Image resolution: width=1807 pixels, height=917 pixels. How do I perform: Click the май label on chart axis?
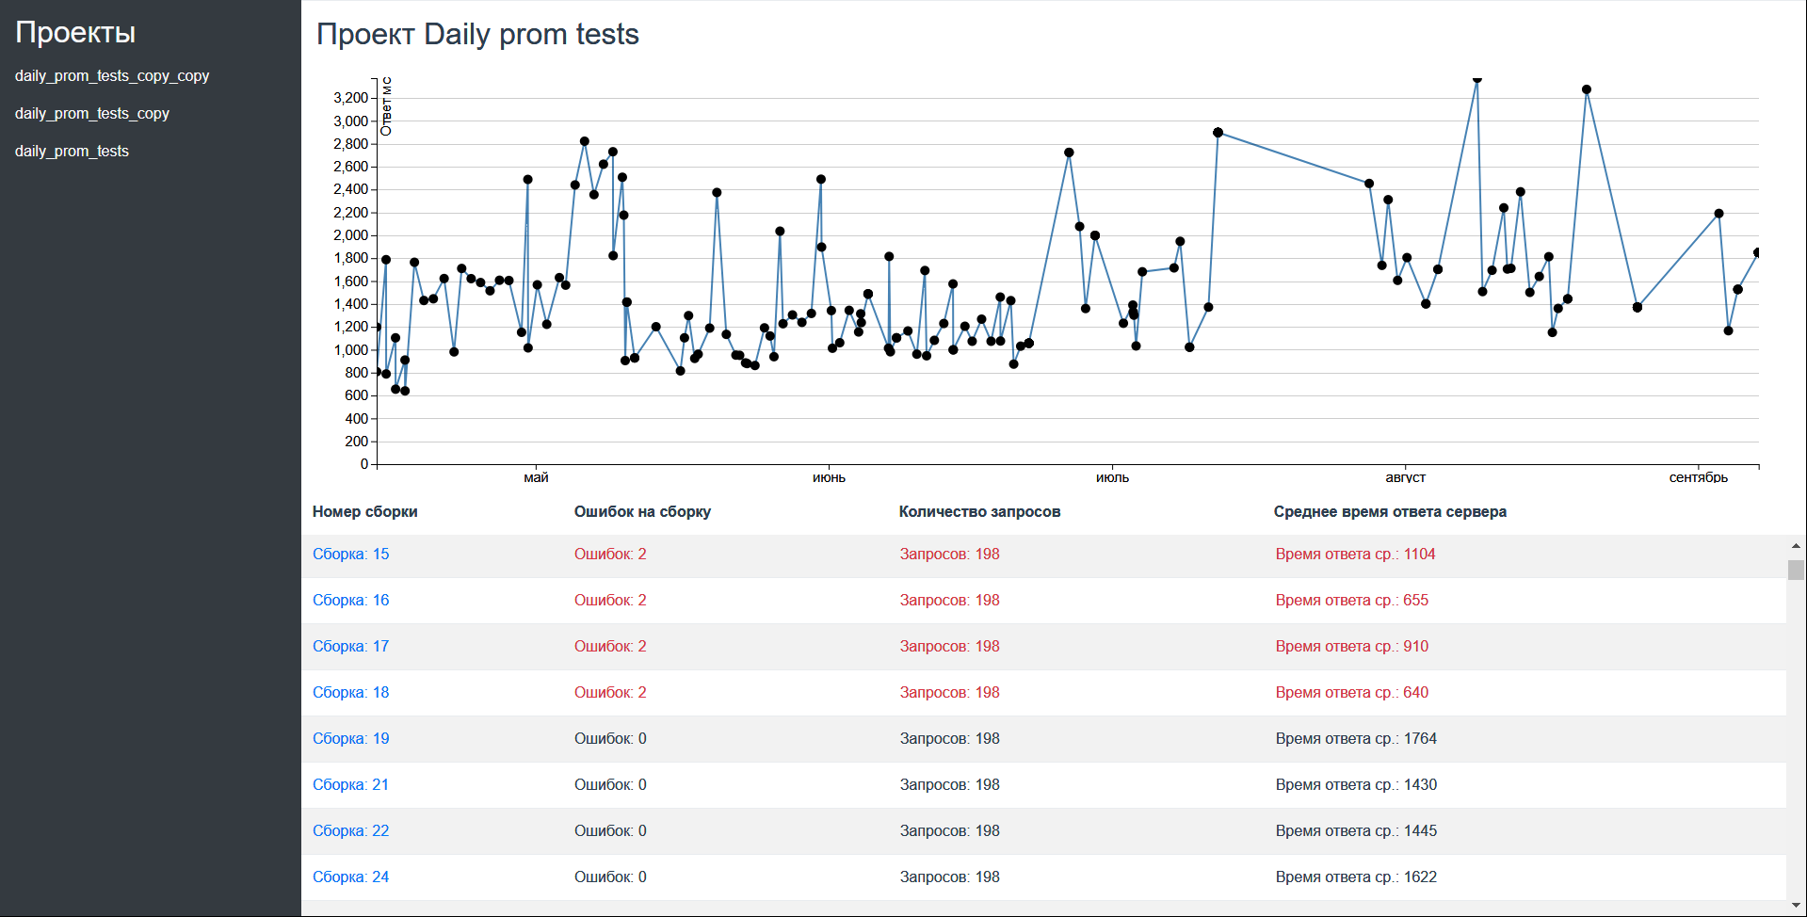click(x=536, y=477)
